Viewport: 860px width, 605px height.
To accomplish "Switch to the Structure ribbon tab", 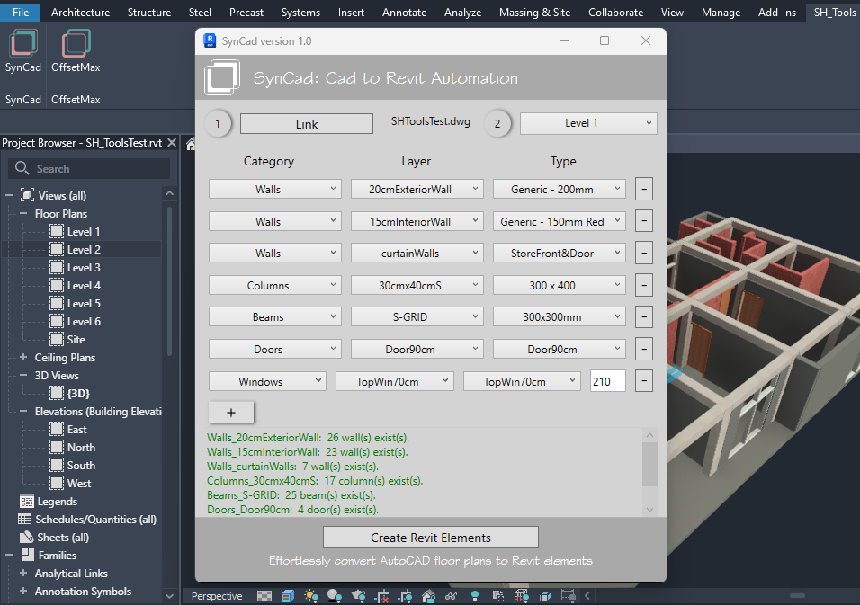I will point(149,12).
